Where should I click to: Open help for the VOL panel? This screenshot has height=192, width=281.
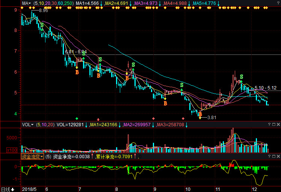coord(269,124)
